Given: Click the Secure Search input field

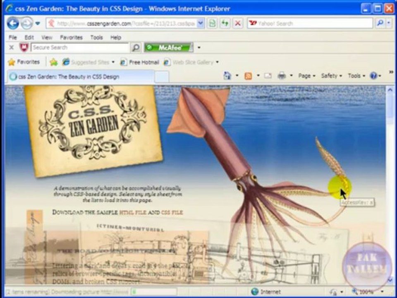Looking at the screenshot, I should pos(80,48).
